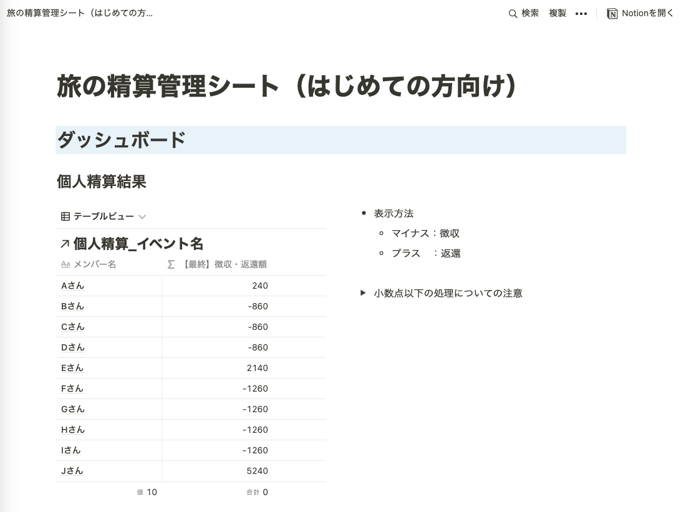
Task: Open the Fさん row
Action: click(72, 389)
